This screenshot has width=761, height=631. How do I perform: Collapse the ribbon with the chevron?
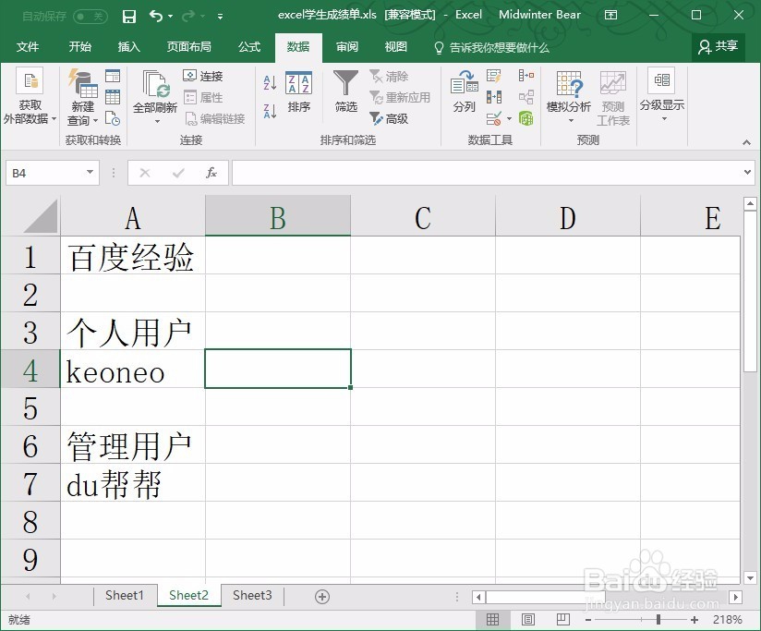tap(746, 142)
